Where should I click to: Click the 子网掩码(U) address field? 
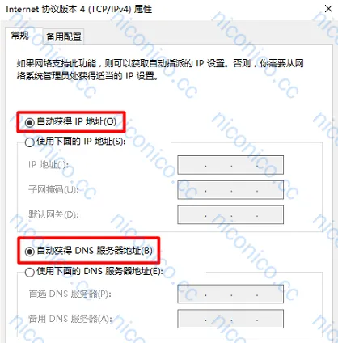(x=230, y=190)
